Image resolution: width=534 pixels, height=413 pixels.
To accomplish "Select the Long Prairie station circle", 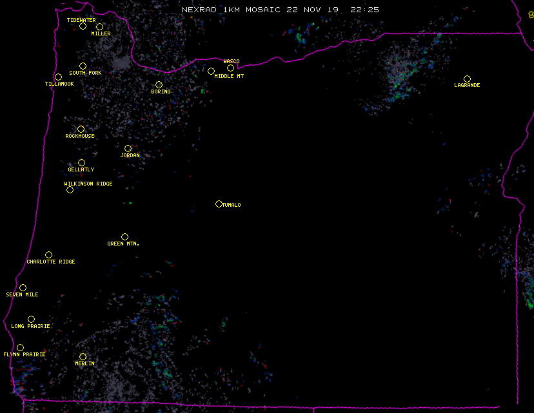I will (31, 319).
